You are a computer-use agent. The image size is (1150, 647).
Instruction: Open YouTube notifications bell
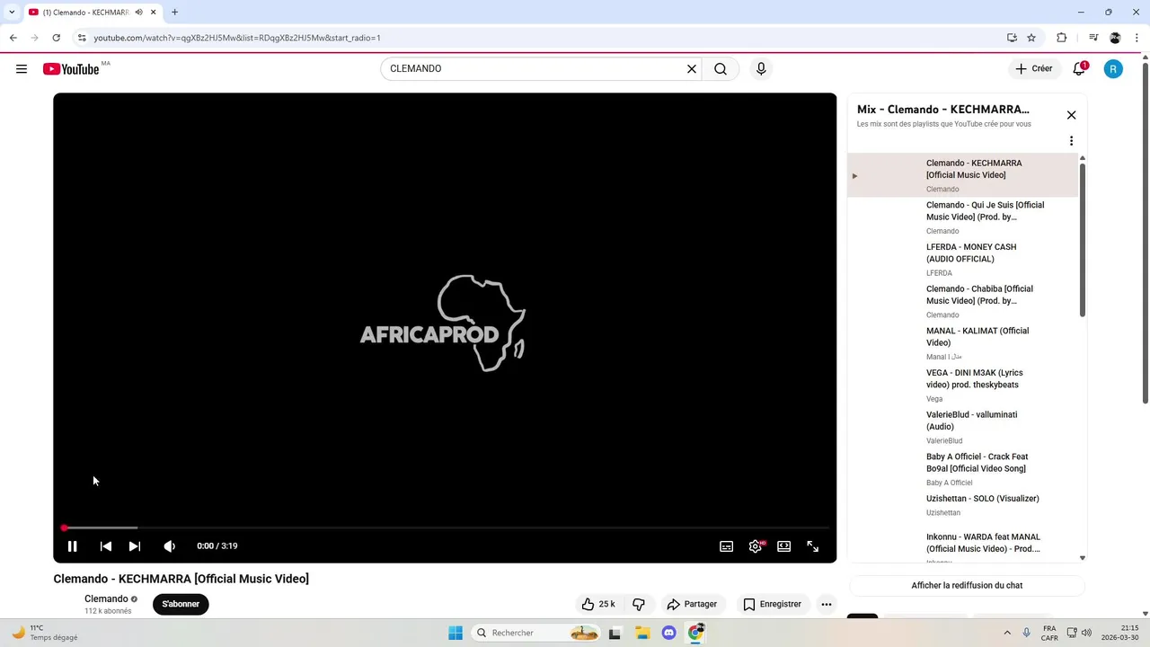coord(1079,69)
